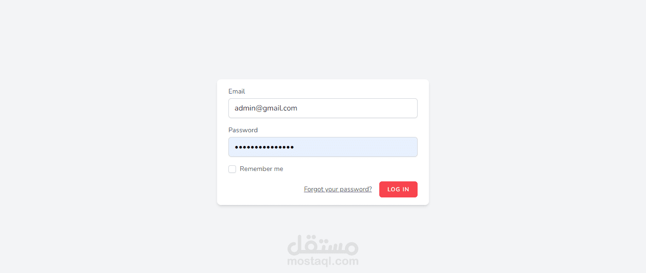Click the red LOG IN button

pyautogui.click(x=398, y=189)
